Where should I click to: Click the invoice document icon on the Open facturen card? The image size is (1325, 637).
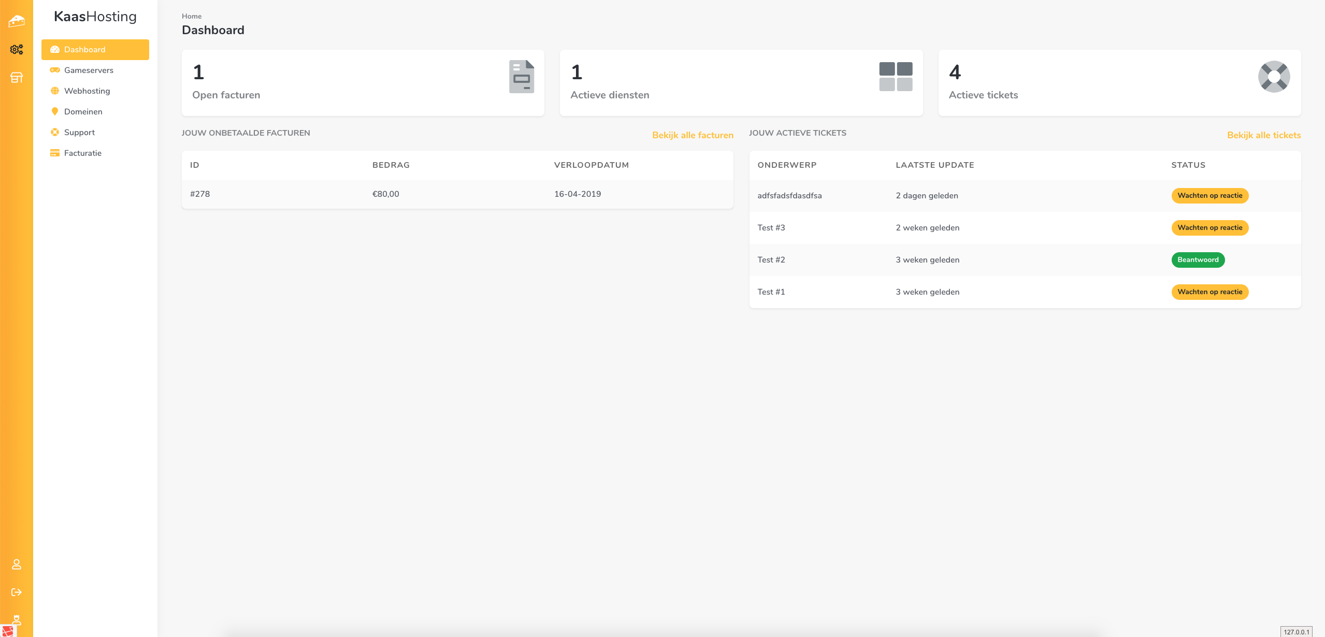pos(521,77)
